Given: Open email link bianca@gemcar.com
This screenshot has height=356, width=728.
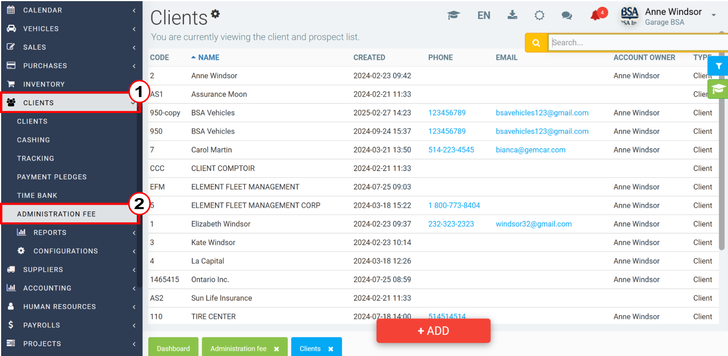Looking at the screenshot, I should point(531,150).
